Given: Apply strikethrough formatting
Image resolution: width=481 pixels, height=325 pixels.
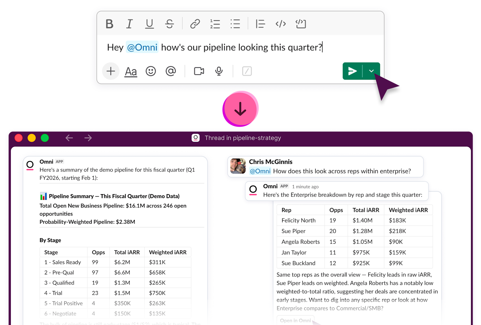Looking at the screenshot, I should 170,24.
